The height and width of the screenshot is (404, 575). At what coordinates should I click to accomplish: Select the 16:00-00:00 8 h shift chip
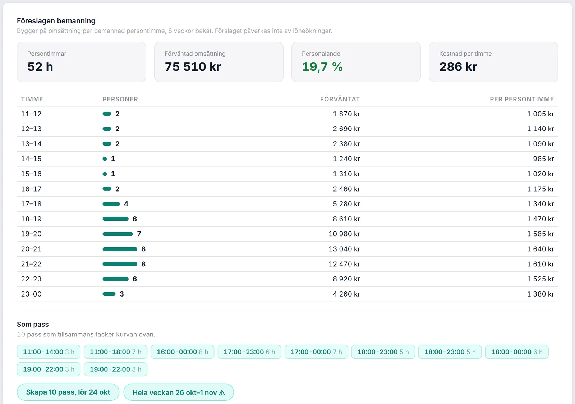182,352
